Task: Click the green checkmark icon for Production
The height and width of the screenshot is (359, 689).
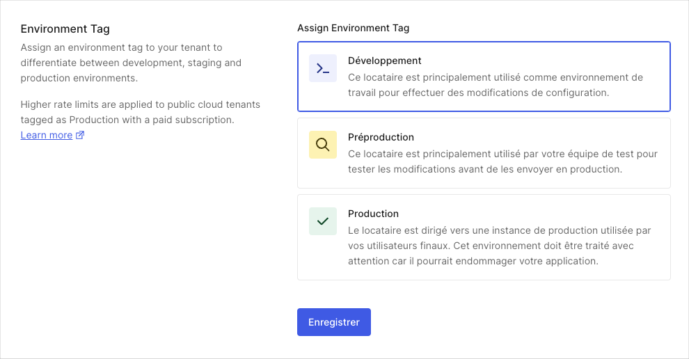Action: click(x=323, y=221)
